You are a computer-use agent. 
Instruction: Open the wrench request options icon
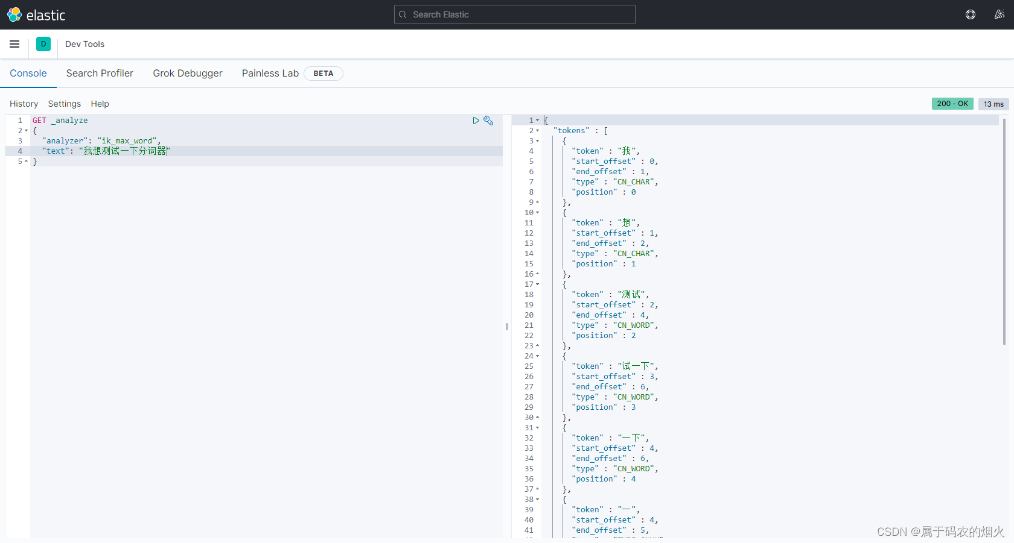point(488,121)
